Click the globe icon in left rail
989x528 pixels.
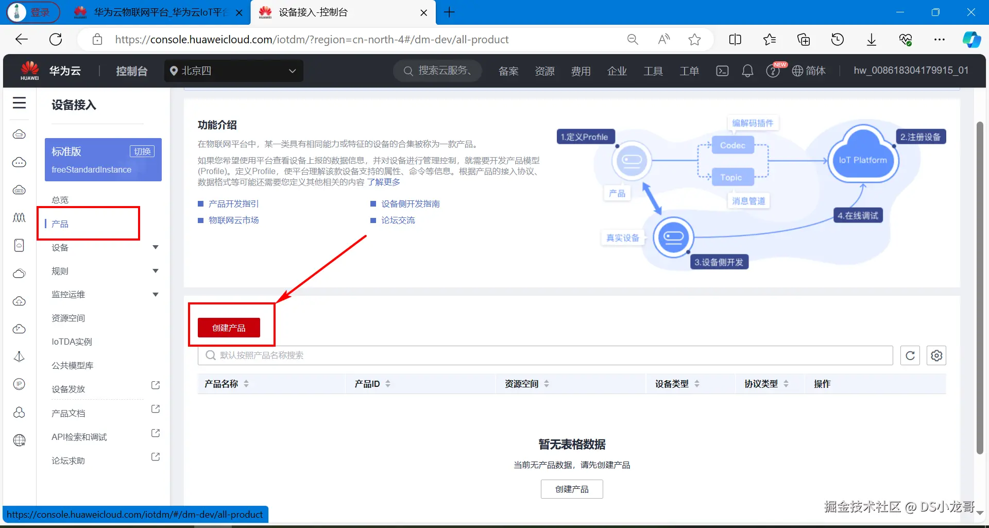20,440
